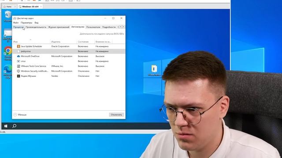This screenshot has height=158, width=282.
Task: Click VMware, Inc. publisher cell
Action: [57, 66]
